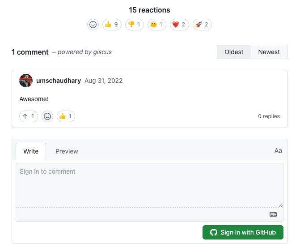Viewport: 300px width, 252px height.
Task: Toggle the confused face reaction
Action: click(x=157, y=25)
